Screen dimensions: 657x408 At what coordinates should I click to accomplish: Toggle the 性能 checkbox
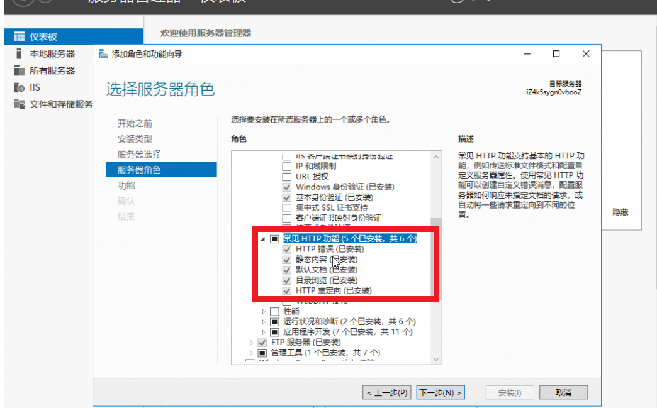(274, 311)
